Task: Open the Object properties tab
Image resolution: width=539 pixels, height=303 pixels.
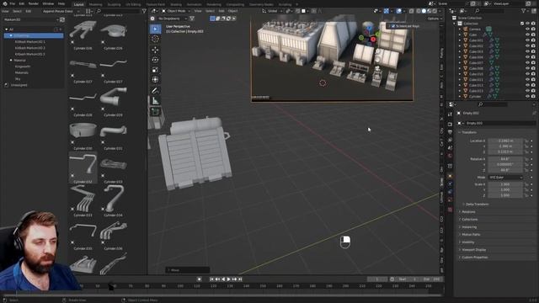Action: click(x=450, y=176)
